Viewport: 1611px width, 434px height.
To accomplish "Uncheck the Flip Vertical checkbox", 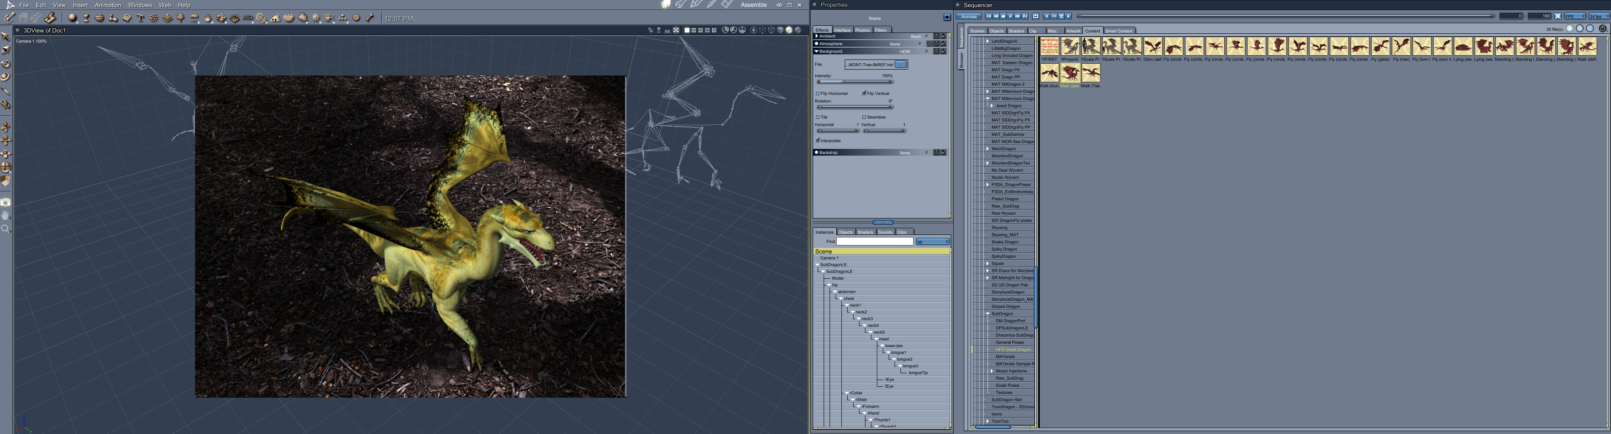I will pos(864,94).
